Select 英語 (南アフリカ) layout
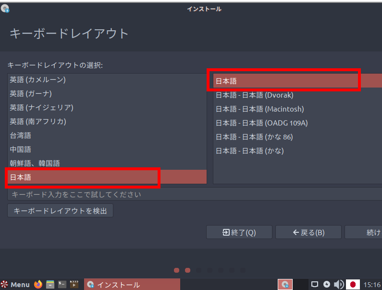The image size is (382, 290). [107, 122]
